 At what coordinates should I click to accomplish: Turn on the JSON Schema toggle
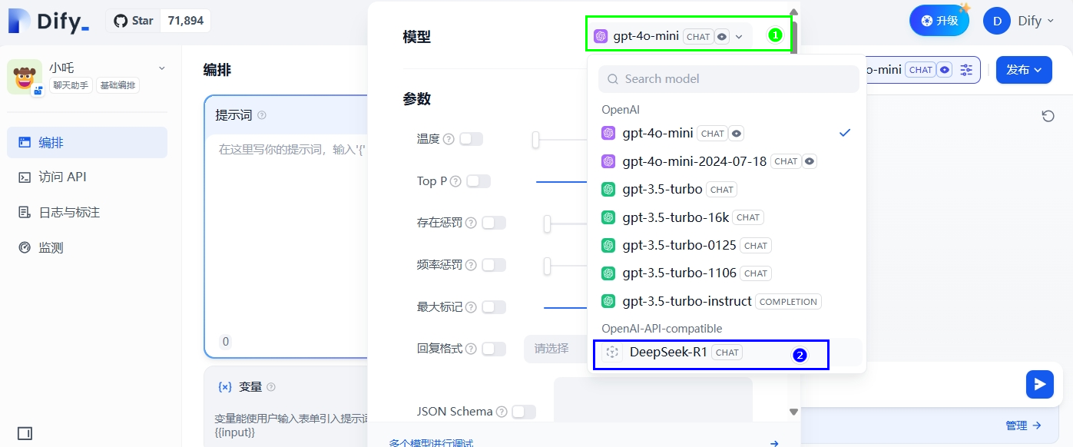click(x=523, y=412)
